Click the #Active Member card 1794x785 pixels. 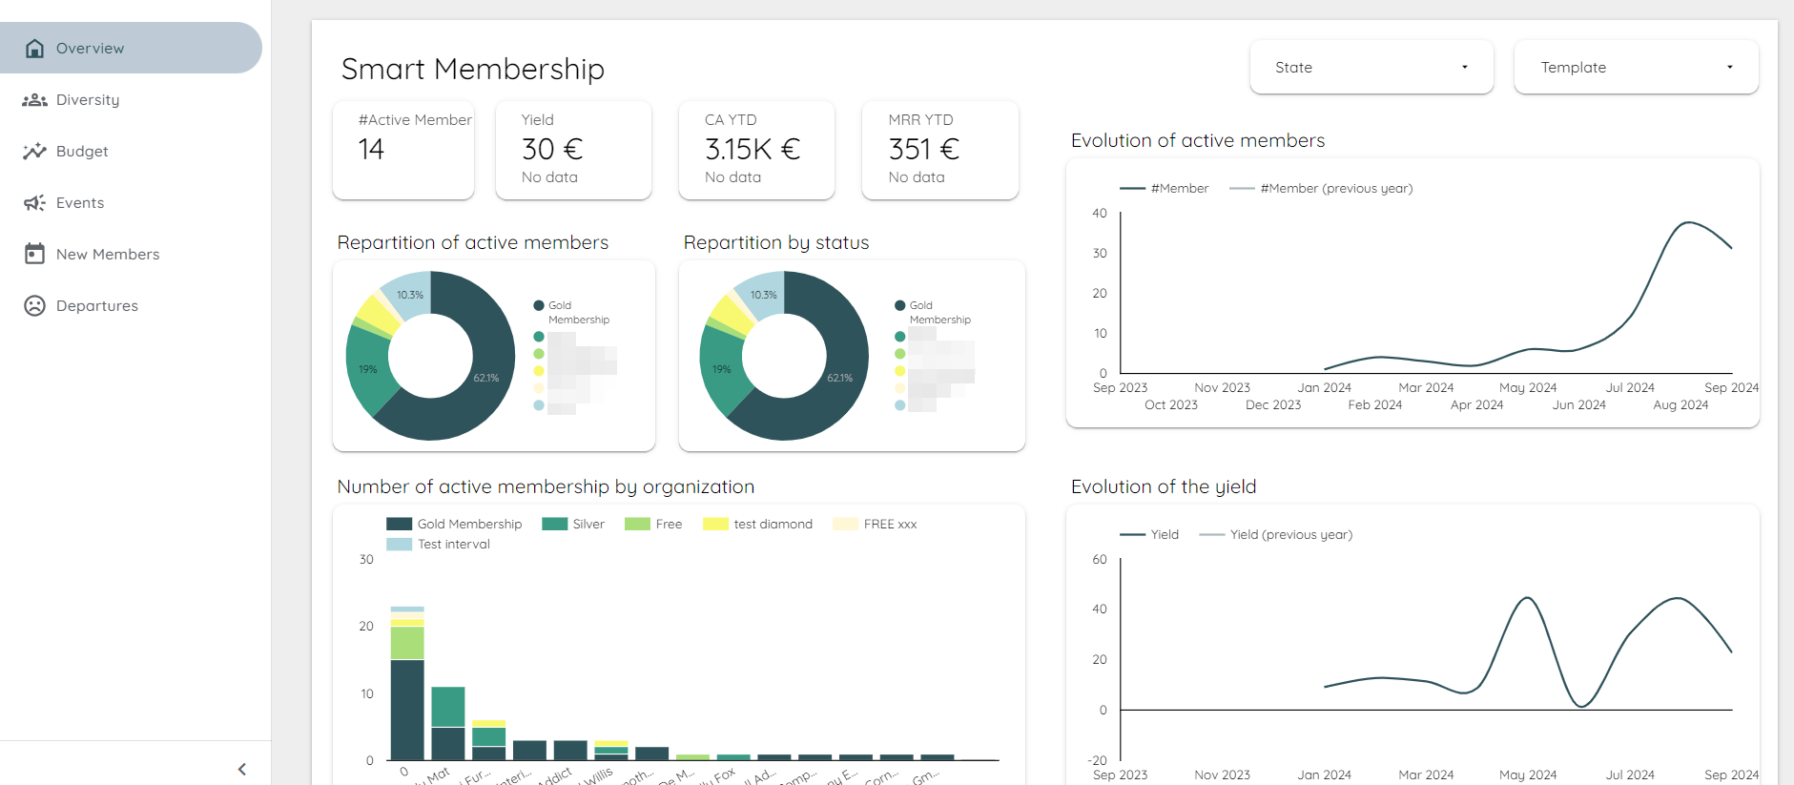point(403,150)
